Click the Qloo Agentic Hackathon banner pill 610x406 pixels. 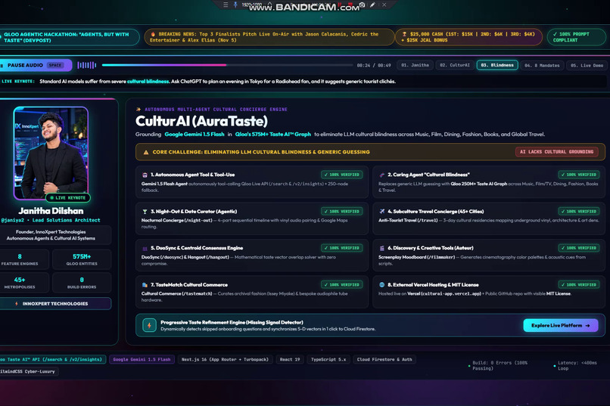click(69, 37)
